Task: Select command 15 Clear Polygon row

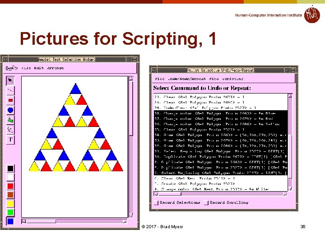Action: coord(221,130)
